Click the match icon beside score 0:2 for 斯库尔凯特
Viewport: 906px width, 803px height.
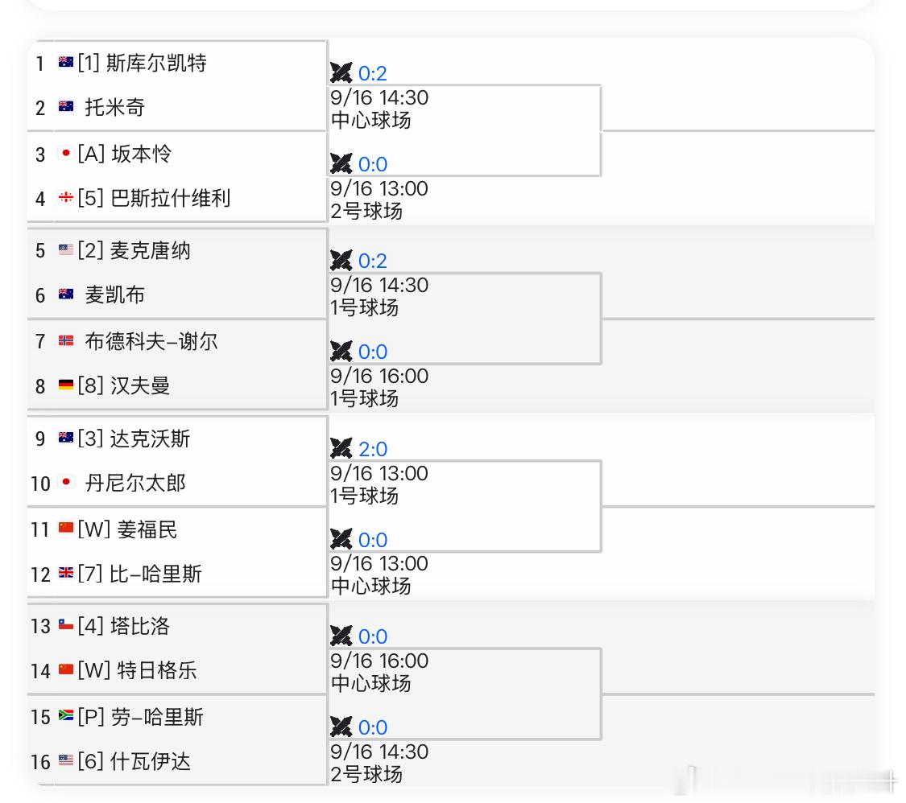pyautogui.click(x=341, y=72)
